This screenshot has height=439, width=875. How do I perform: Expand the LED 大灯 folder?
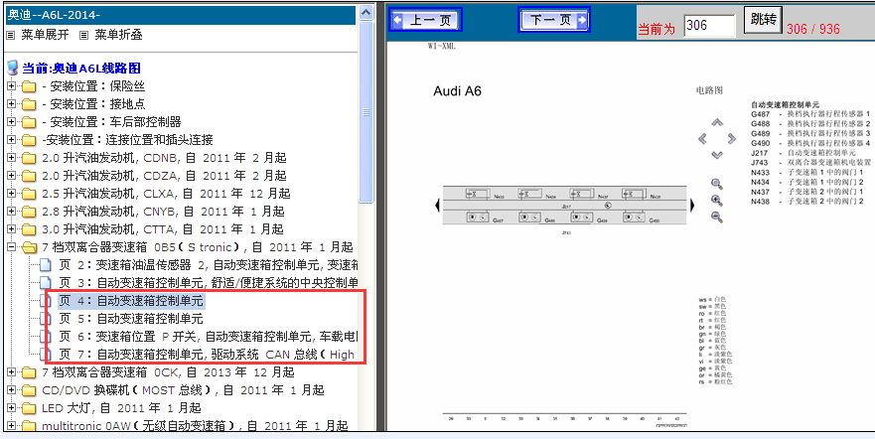pyautogui.click(x=11, y=408)
